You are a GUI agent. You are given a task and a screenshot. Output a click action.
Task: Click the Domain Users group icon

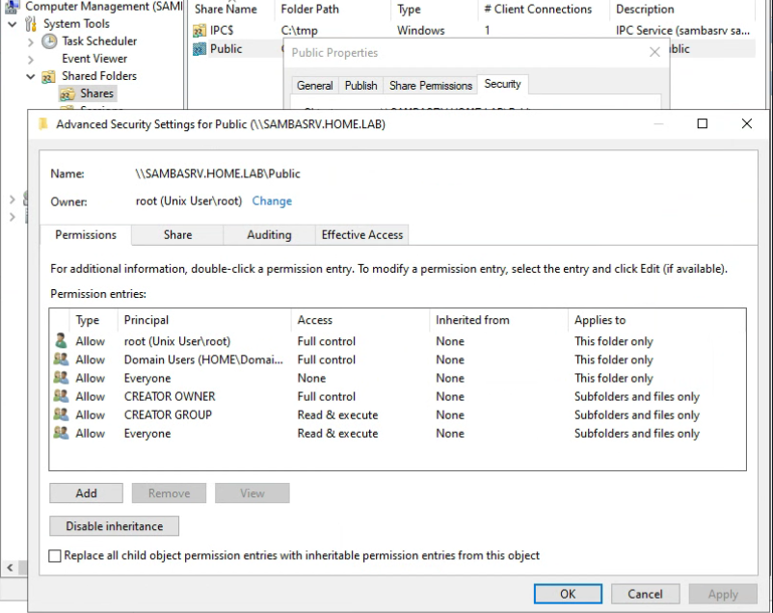pos(62,360)
